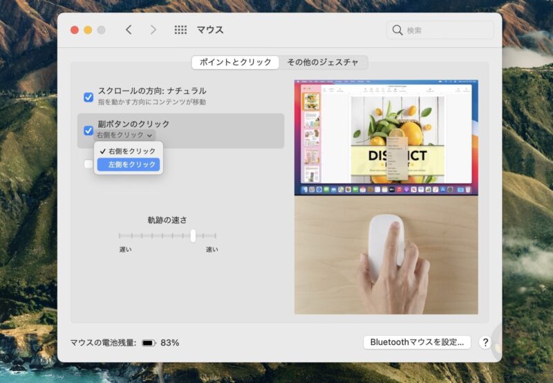Switch to その他のジェスチャ tab
The image size is (553, 383).
pos(323,62)
